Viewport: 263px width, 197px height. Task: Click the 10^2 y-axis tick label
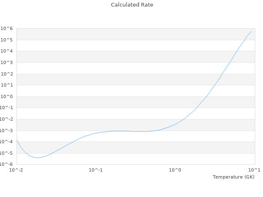click(8, 74)
